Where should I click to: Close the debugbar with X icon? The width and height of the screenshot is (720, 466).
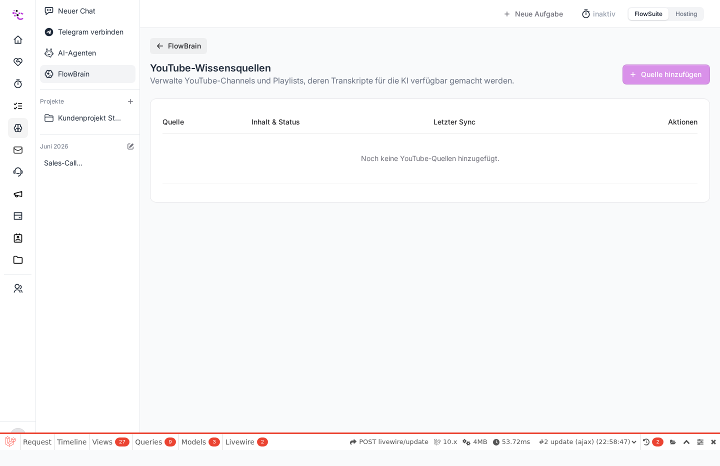713,442
